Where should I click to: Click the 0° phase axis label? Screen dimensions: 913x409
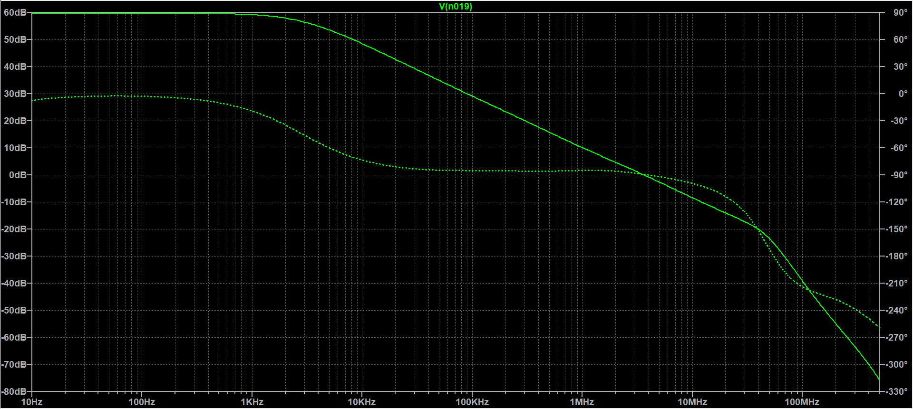click(903, 94)
